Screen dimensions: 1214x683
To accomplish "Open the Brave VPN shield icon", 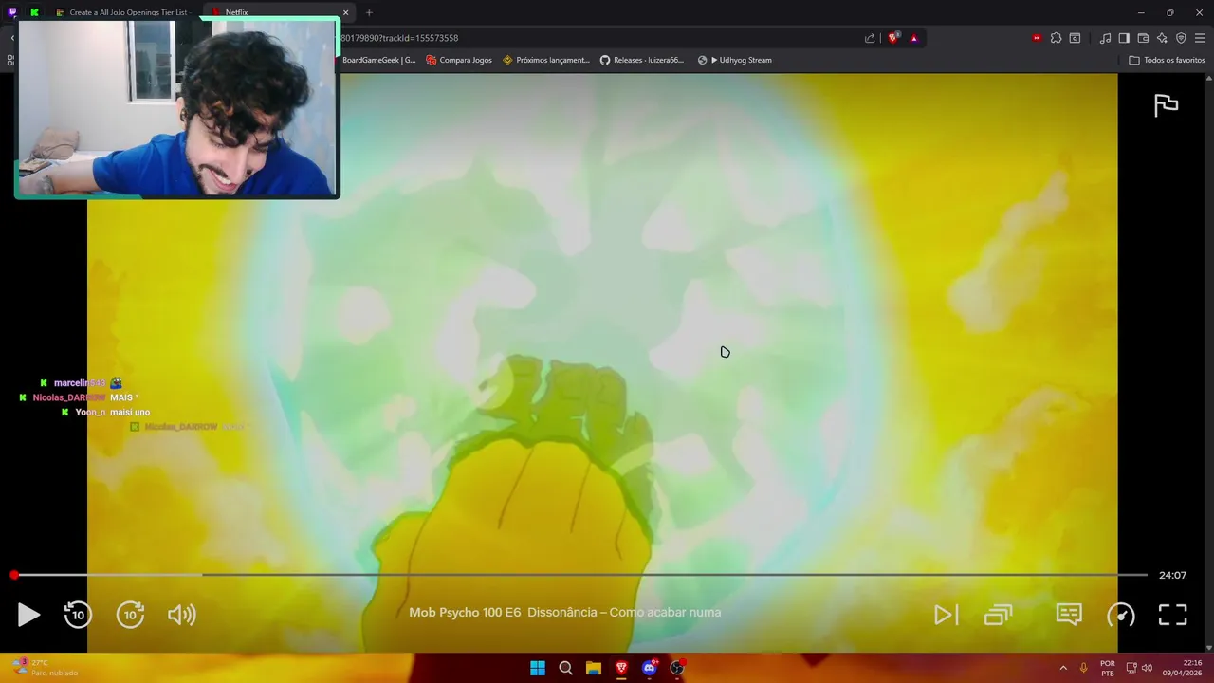I will tap(1181, 38).
